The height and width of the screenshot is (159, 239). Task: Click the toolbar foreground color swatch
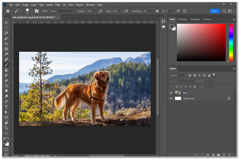pyautogui.click(x=5, y=142)
